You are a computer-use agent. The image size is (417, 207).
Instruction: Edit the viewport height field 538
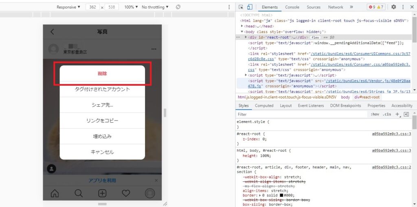(112, 7)
